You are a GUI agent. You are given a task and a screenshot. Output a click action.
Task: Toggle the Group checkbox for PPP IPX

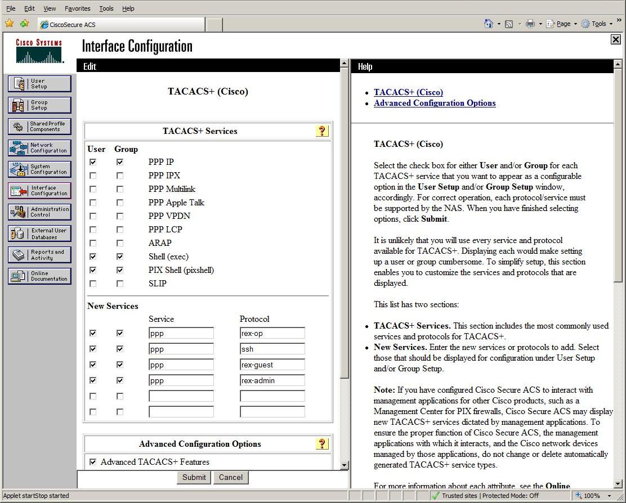pos(120,176)
